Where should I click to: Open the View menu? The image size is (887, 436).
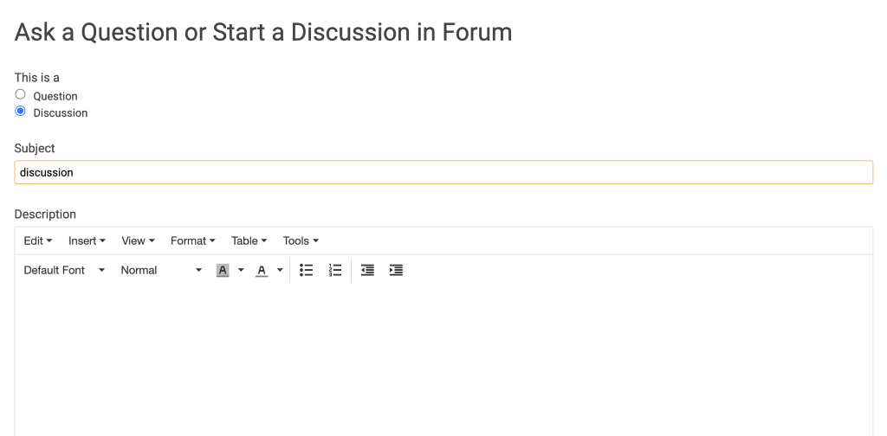pyautogui.click(x=138, y=240)
